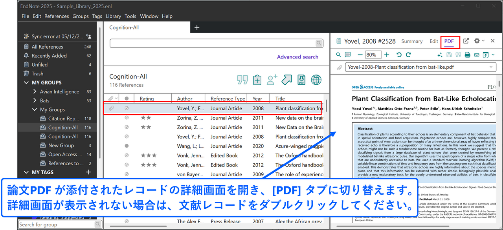503x230 pixels.
Task: Click the open PDF externally icon
Action: [x=486, y=55]
